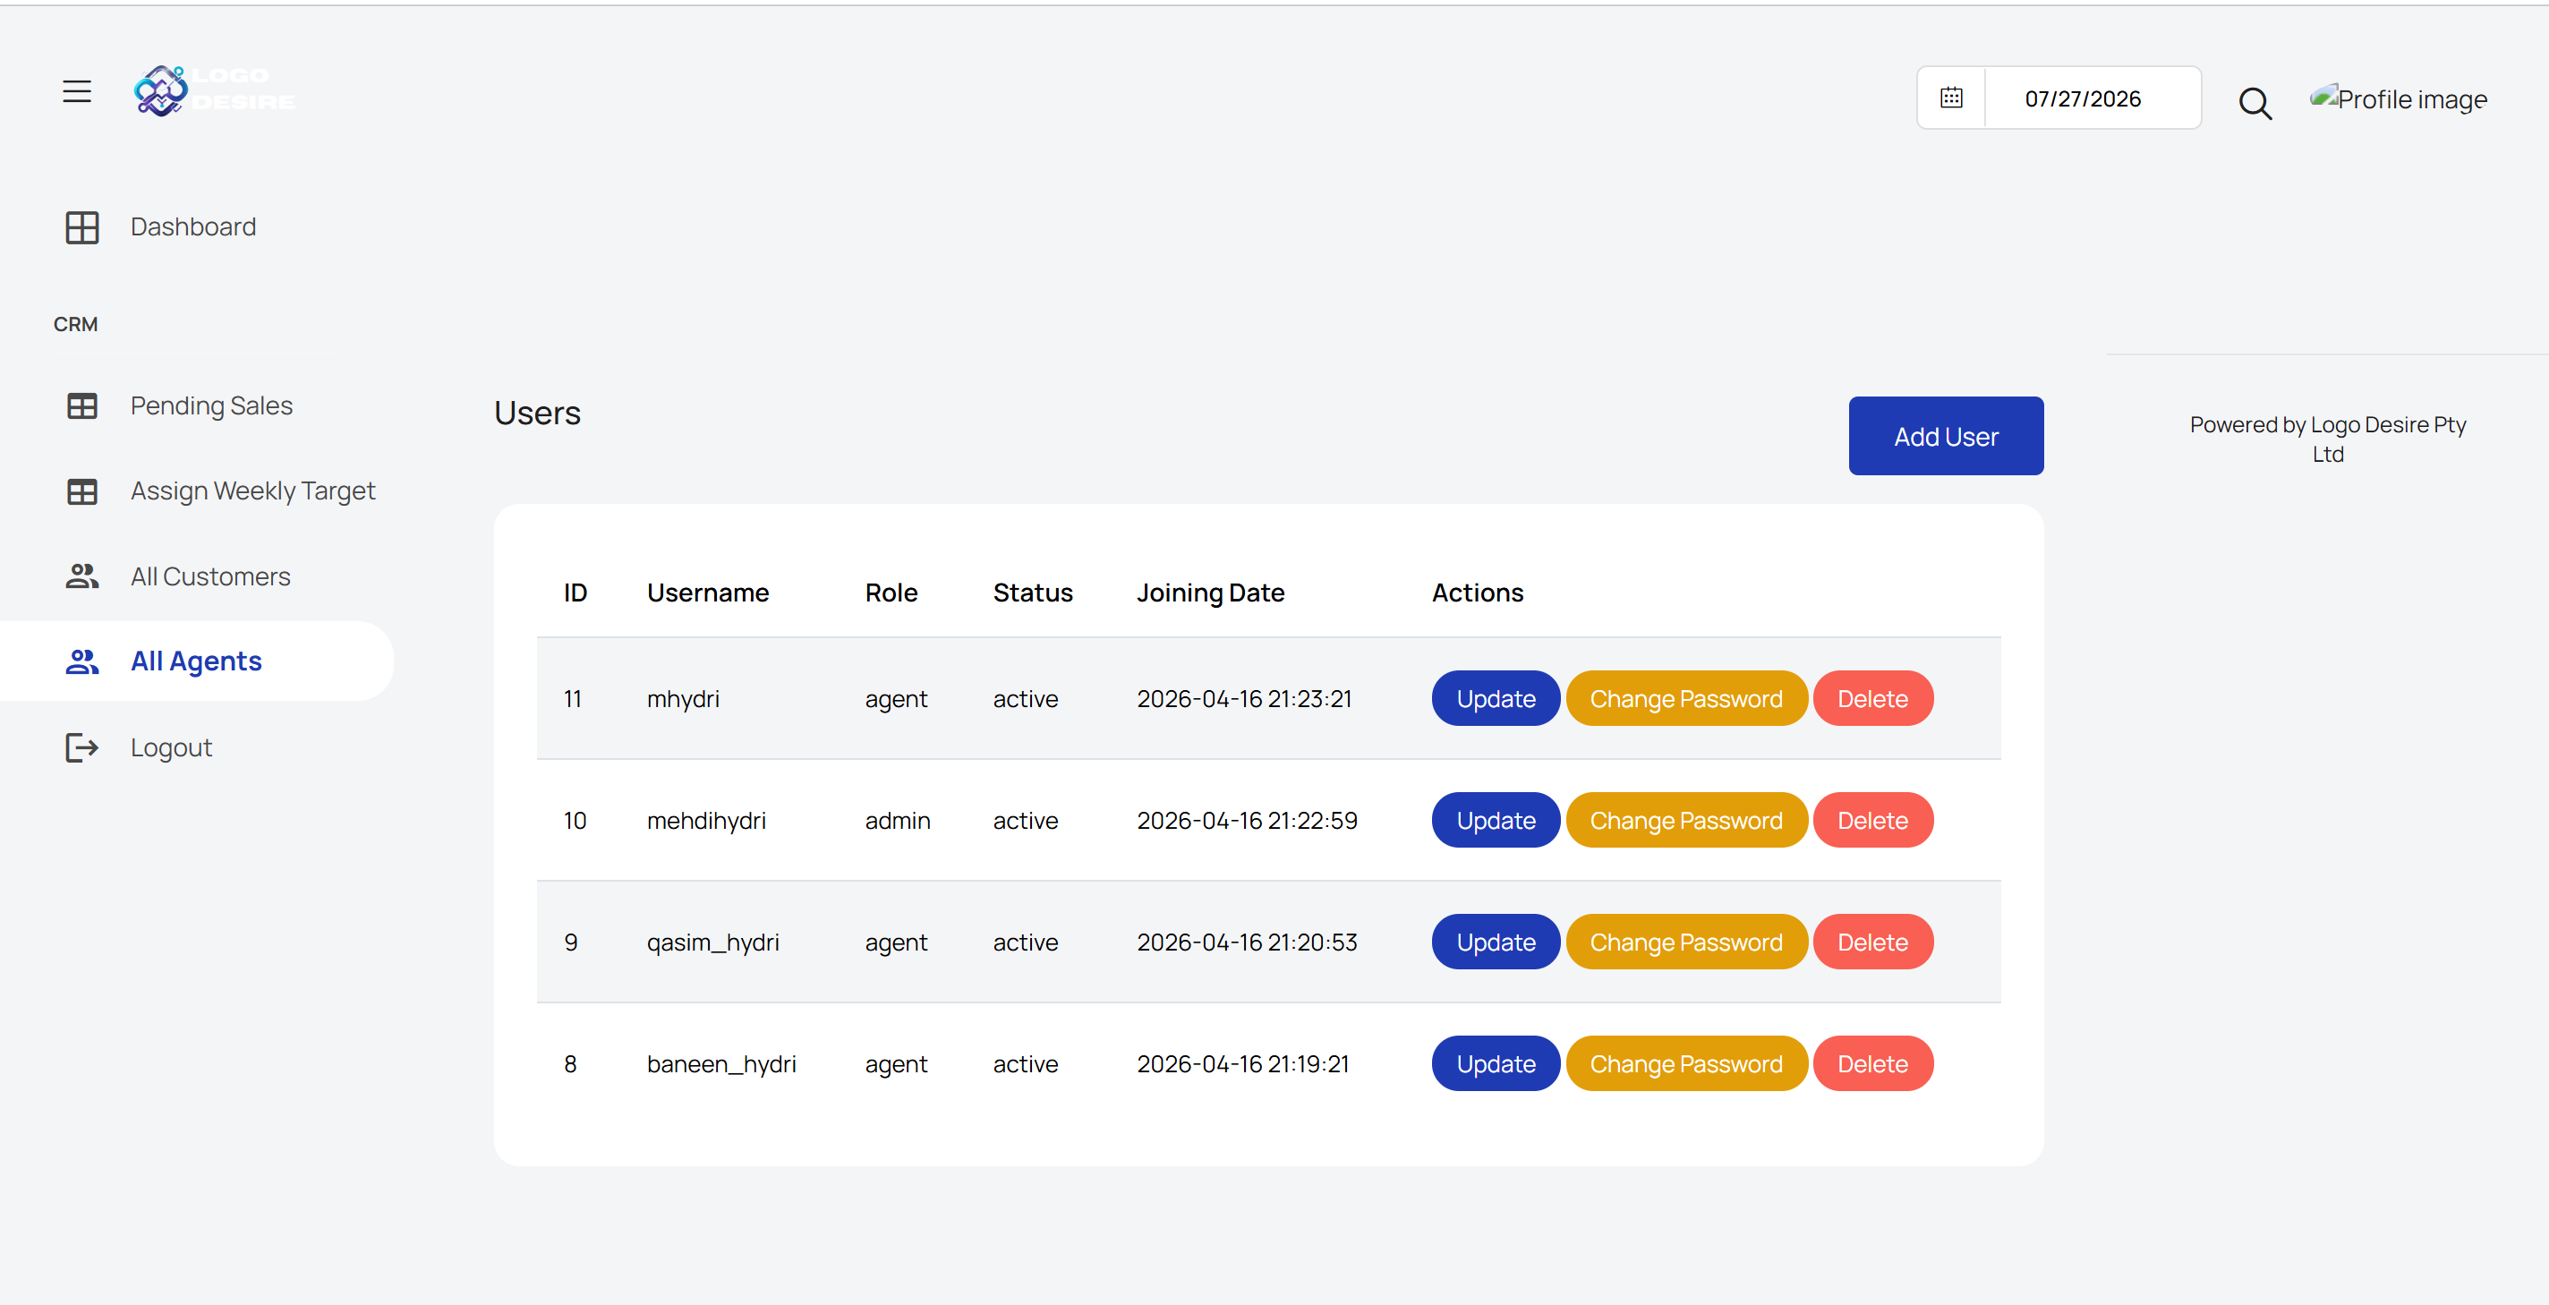Open Dashboard from the sidebar
The width and height of the screenshot is (2549, 1305).
click(193, 227)
